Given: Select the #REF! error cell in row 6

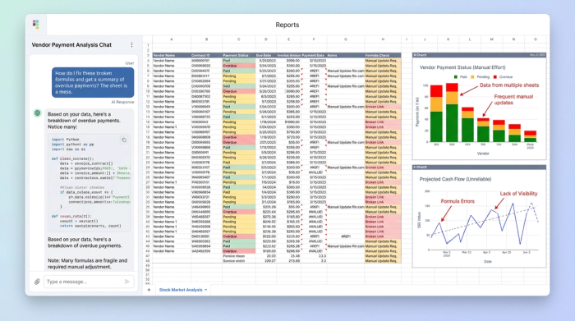Looking at the screenshot, I should [314, 71].
